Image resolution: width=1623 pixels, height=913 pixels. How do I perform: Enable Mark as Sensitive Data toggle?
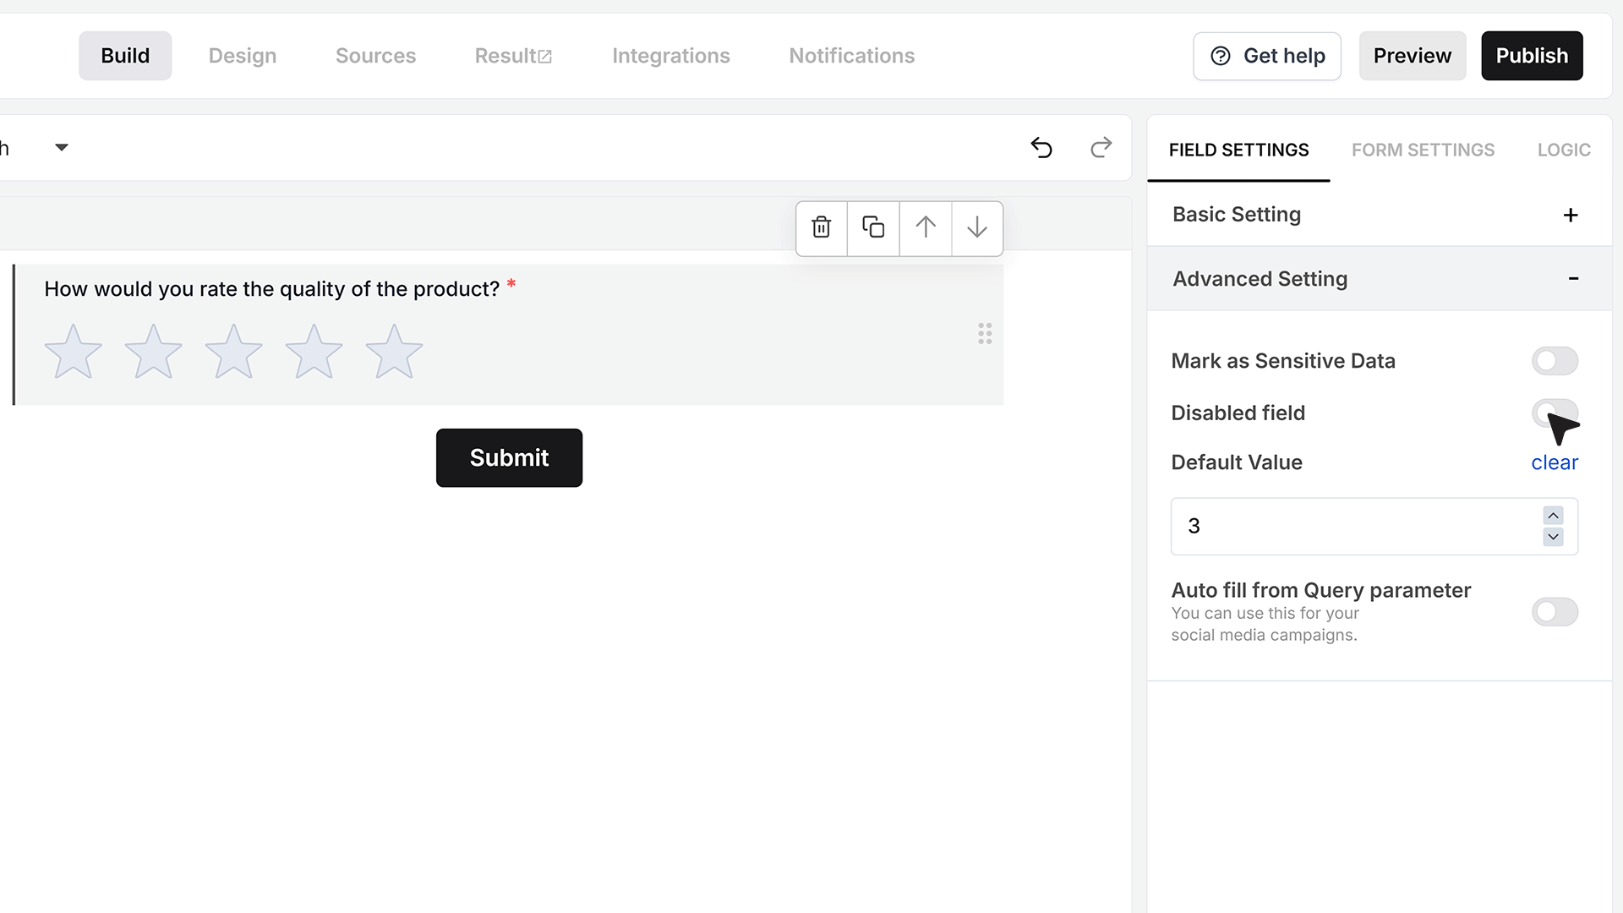point(1555,361)
